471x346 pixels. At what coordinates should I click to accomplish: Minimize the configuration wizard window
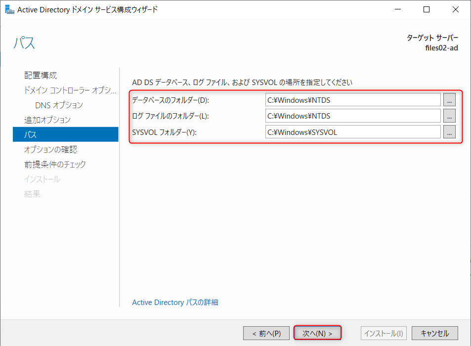pyautogui.click(x=397, y=9)
